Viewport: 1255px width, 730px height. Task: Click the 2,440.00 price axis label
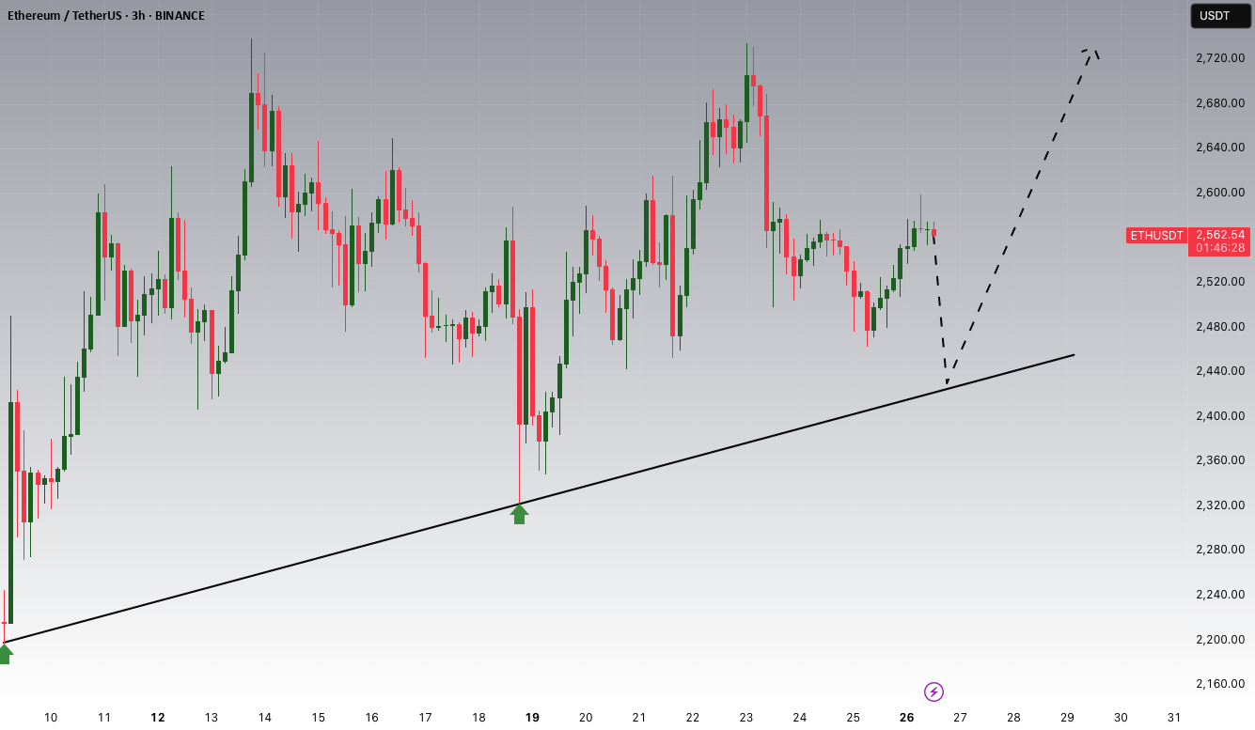coord(1220,371)
